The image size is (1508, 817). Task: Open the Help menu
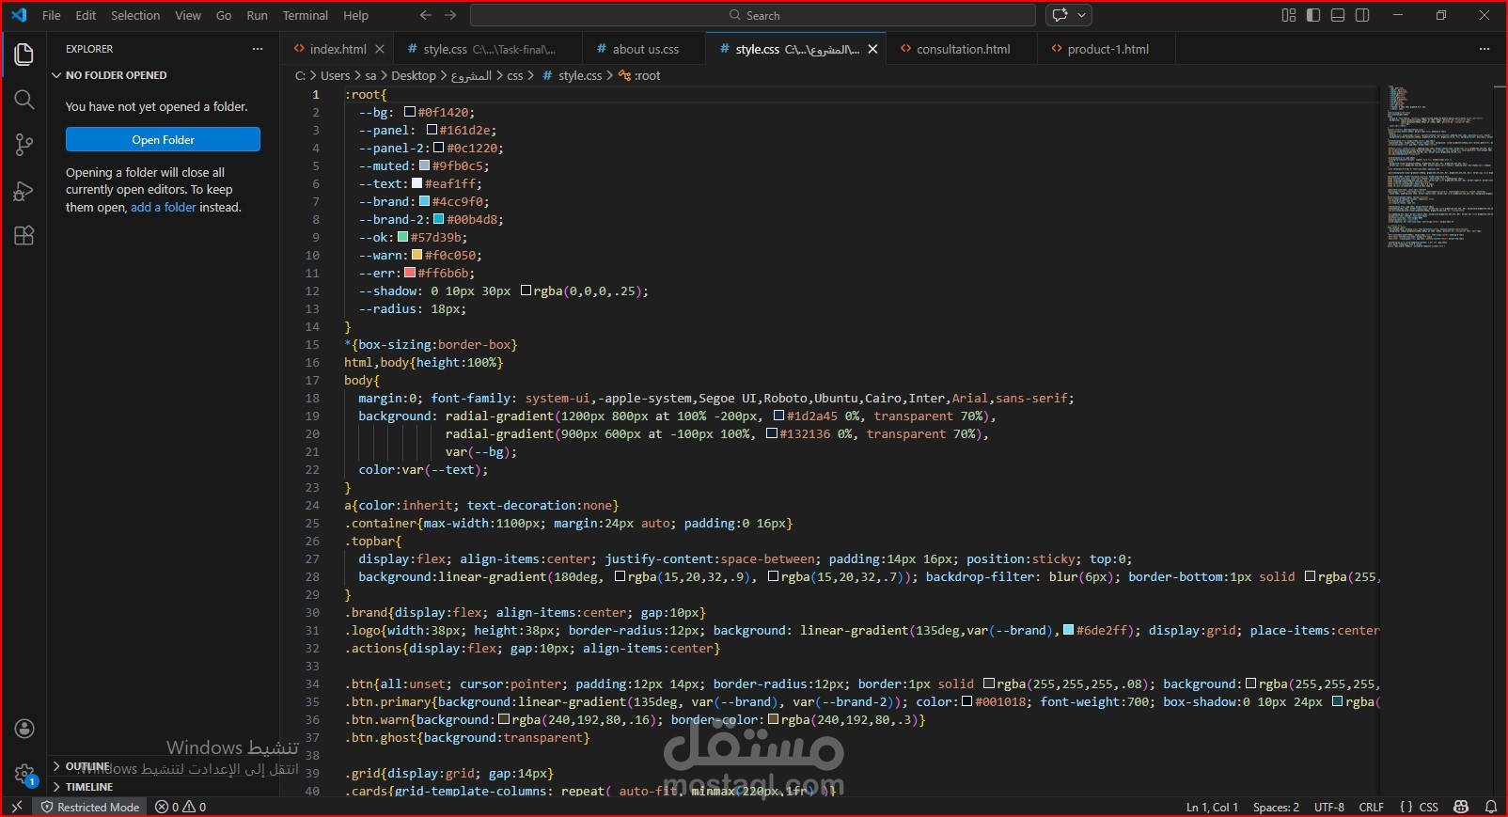coord(355,15)
